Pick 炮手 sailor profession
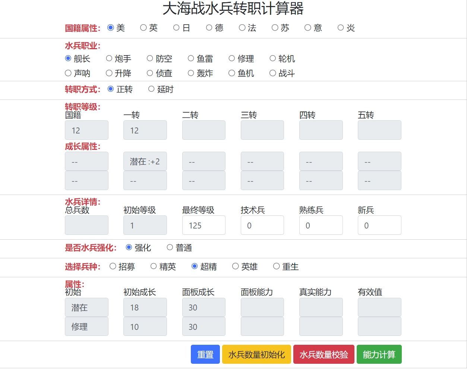 point(109,59)
